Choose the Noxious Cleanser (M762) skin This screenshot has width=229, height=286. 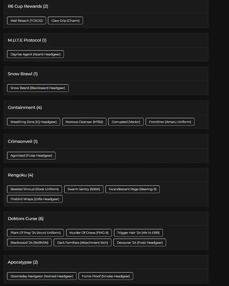tap(84, 122)
